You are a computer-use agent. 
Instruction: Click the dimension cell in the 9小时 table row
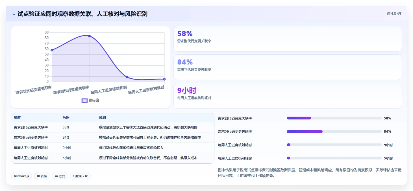(31, 148)
